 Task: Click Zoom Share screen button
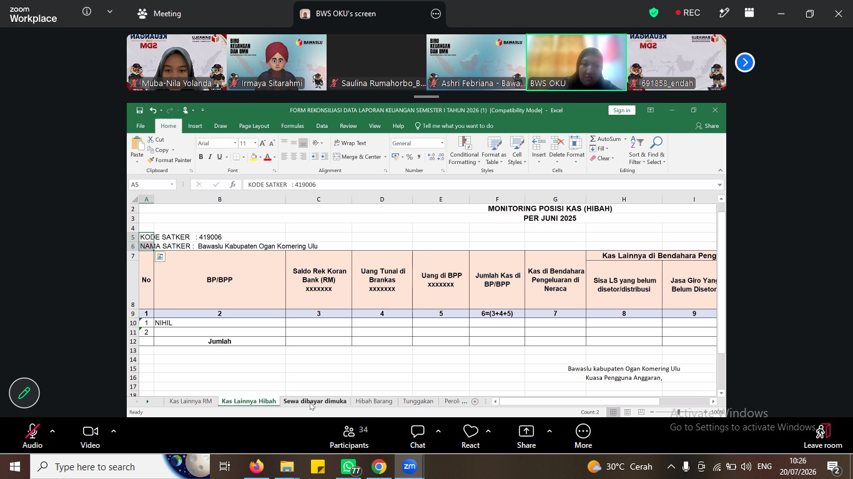tap(526, 437)
